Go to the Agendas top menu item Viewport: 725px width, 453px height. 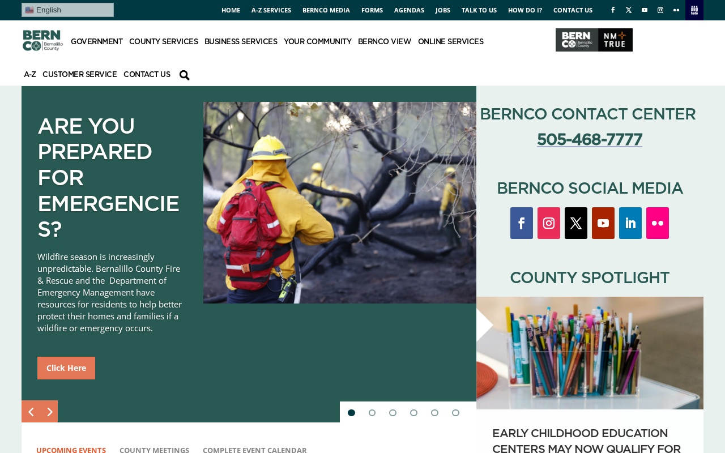(409, 10)
